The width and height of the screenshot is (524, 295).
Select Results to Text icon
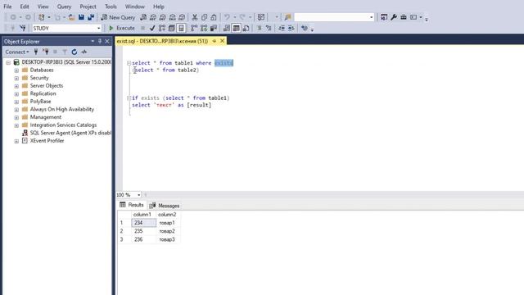227,28
